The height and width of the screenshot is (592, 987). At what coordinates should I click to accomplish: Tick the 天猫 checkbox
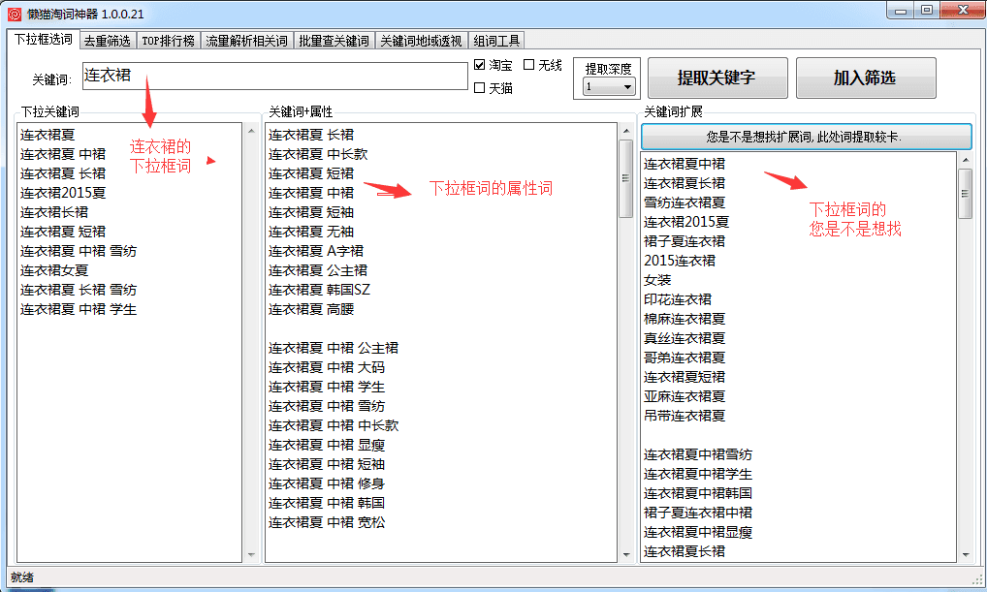(x=480, y=88)
